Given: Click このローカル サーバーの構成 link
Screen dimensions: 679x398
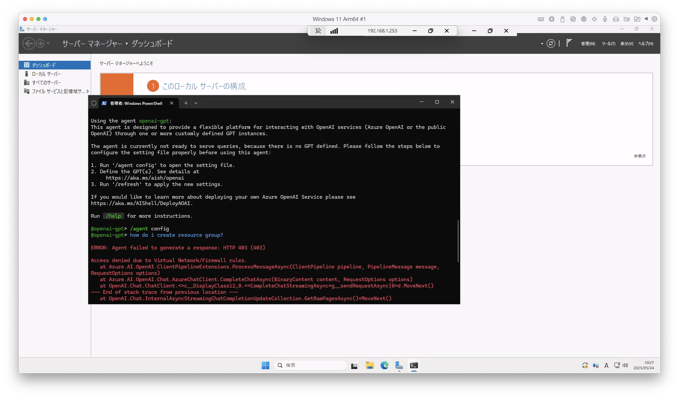Looking at the screenshot, I should pyautogui.click(x=204, y=86).
